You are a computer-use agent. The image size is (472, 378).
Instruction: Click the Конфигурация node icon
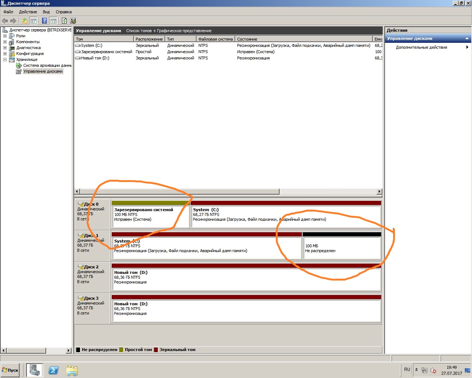[11, 54]
